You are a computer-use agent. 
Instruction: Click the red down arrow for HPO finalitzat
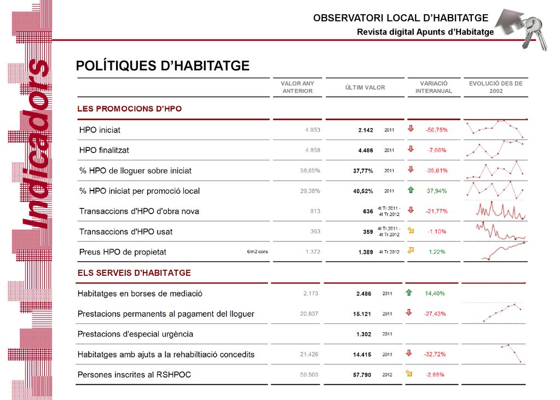click(411, 149)
